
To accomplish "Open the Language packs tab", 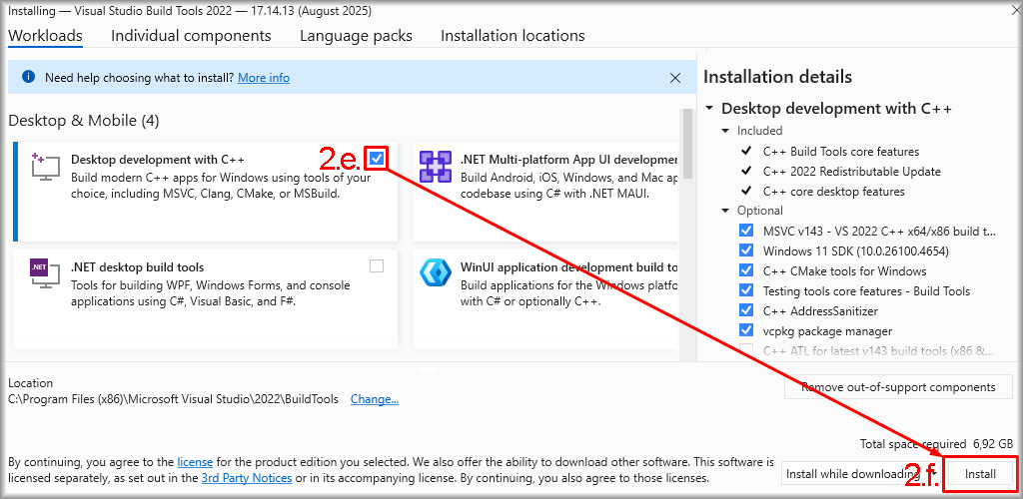I will coord(356,36).
